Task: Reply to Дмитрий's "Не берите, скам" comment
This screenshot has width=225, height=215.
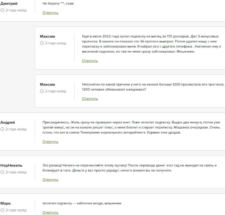Action: [x=50, y=13]
